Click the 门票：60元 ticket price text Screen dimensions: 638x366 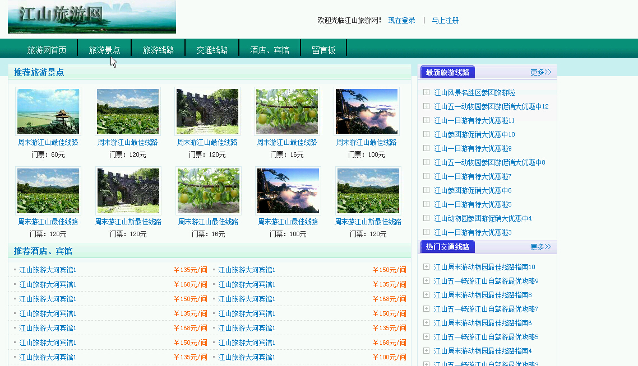point(48,155)
